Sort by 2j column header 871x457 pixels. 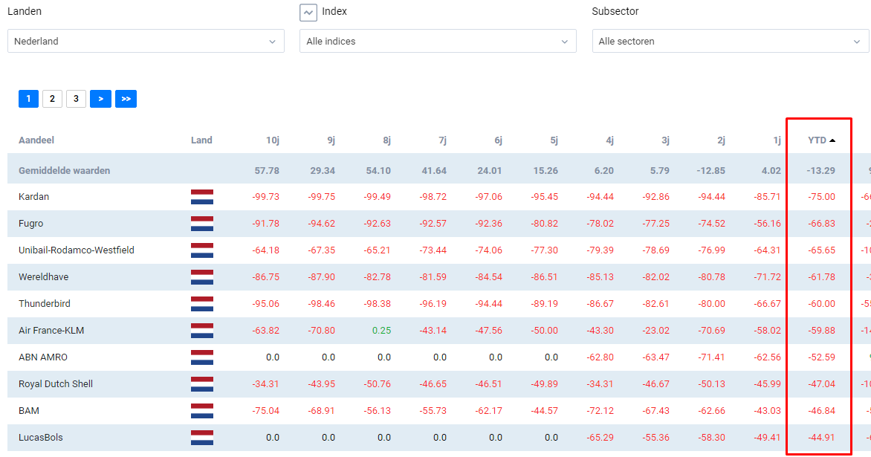click(x=721, y=140)
